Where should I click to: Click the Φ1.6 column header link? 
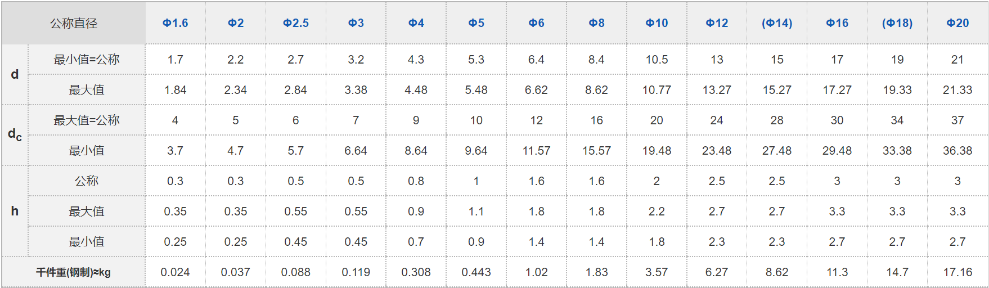tap(176, 23)
